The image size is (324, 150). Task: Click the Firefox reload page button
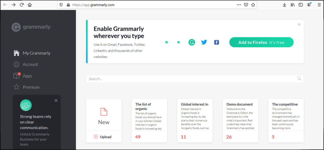(x=22, y=5)
